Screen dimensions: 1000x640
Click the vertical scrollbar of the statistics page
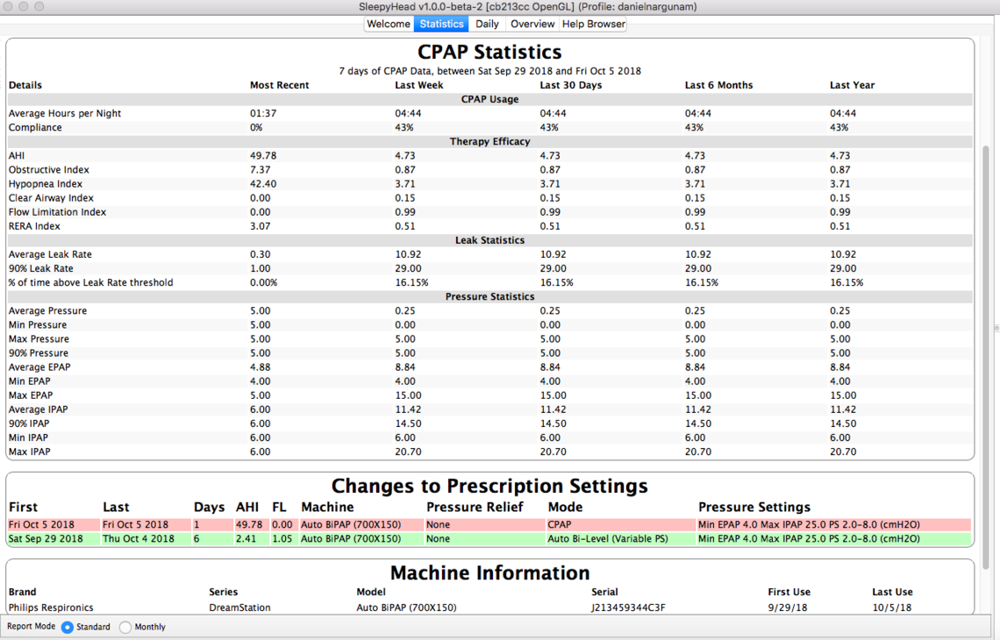coord(985,351)
